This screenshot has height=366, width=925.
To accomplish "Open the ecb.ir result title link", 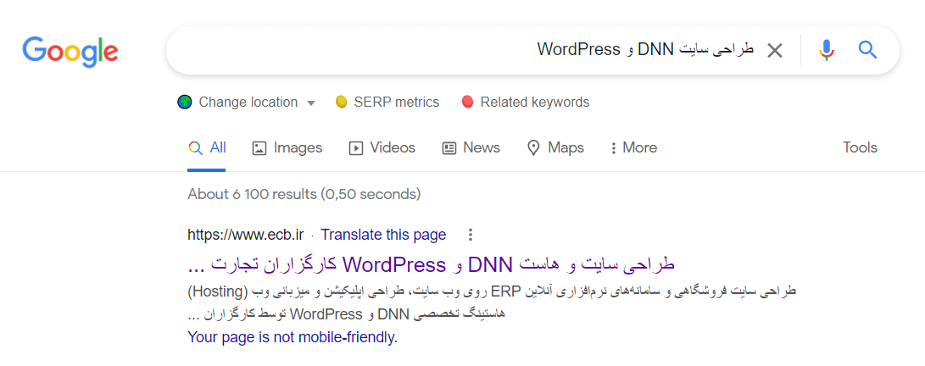I will 431,264.
